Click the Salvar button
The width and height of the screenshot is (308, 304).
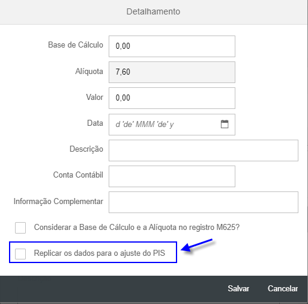click(238, 288)
